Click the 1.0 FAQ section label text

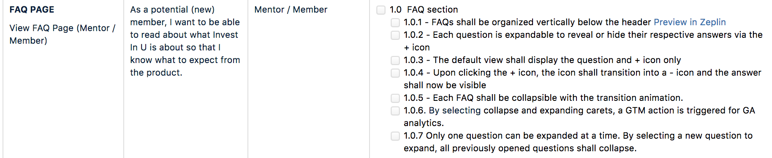point(424,10)
